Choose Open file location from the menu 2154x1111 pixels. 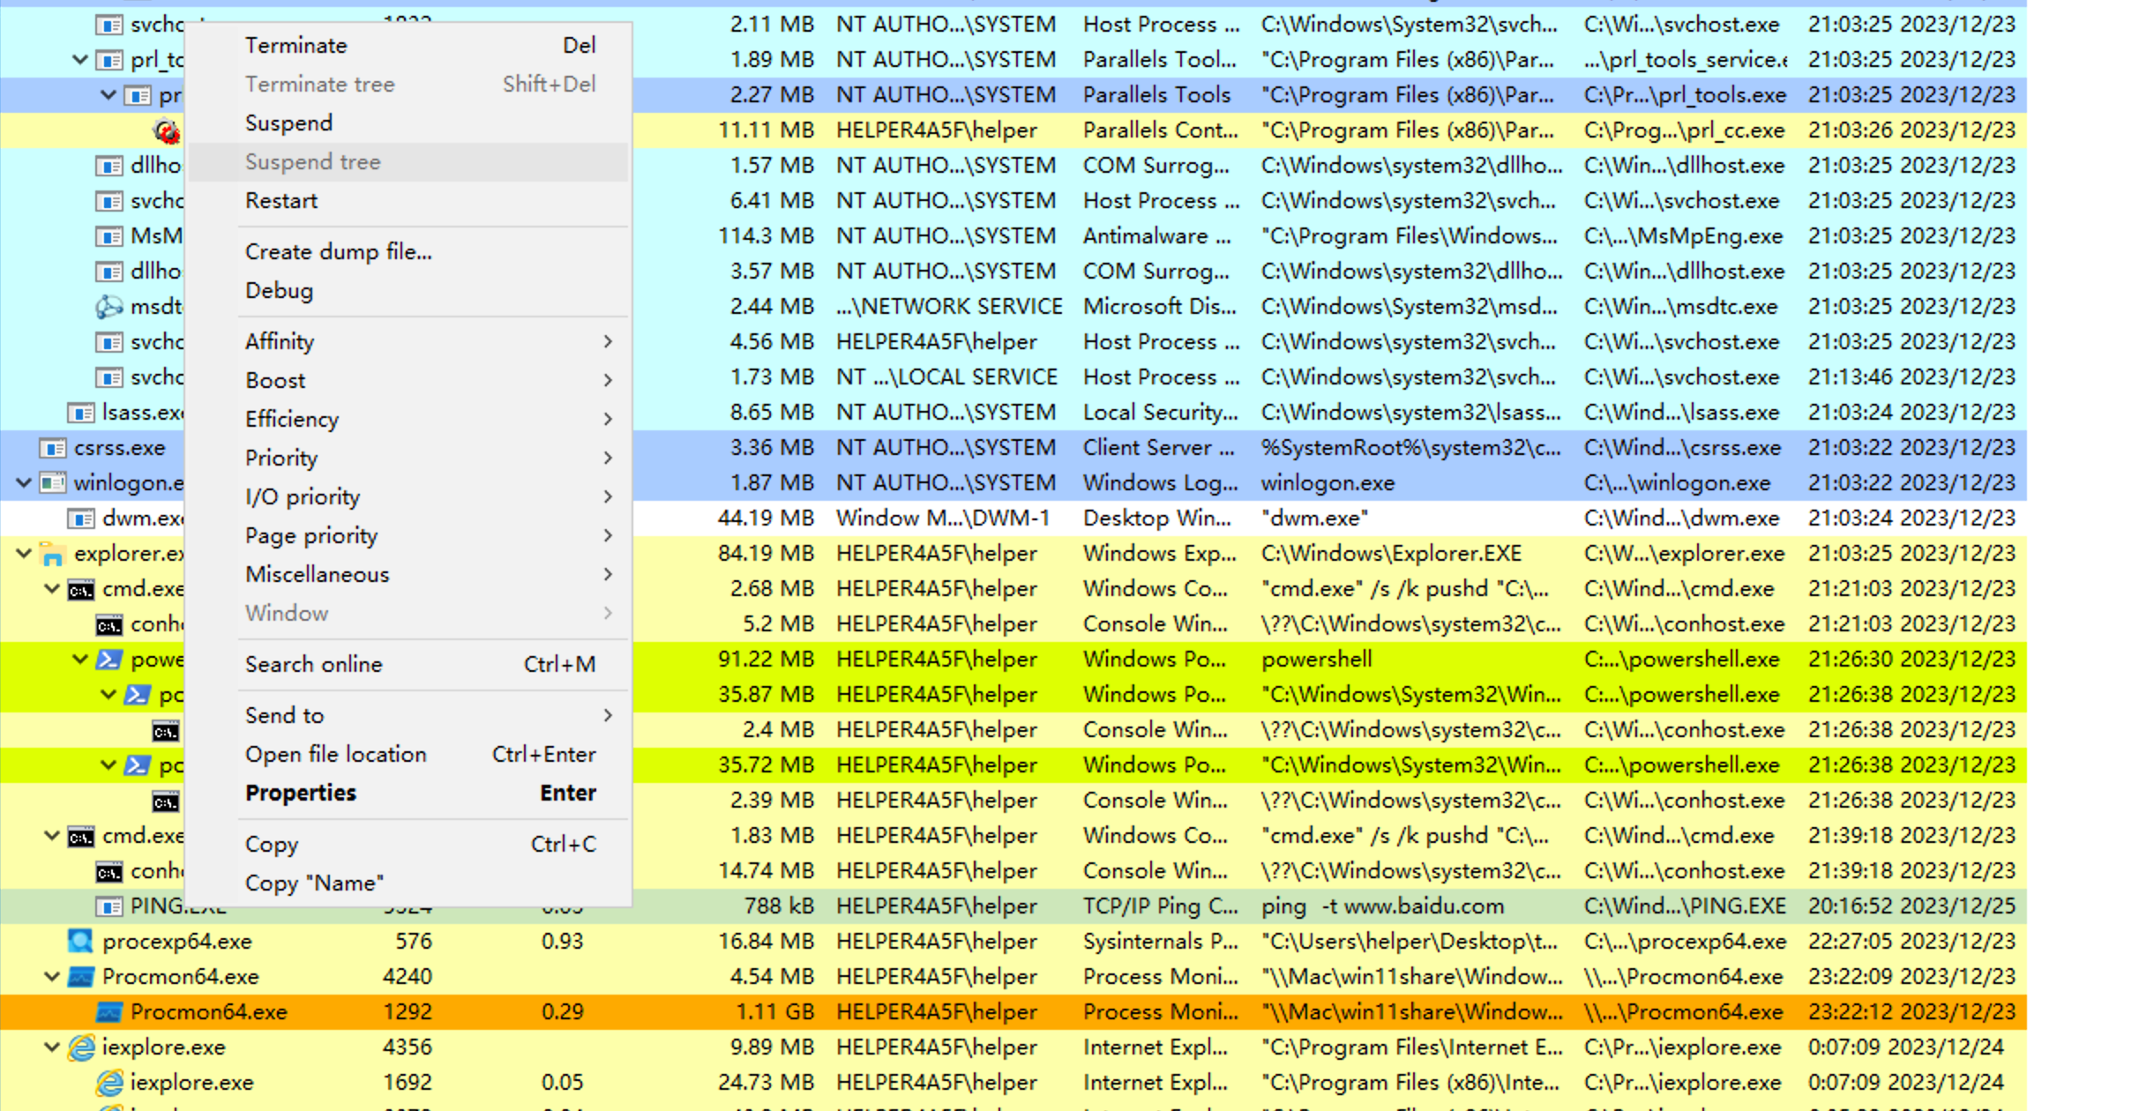click(x=409, y=754)
